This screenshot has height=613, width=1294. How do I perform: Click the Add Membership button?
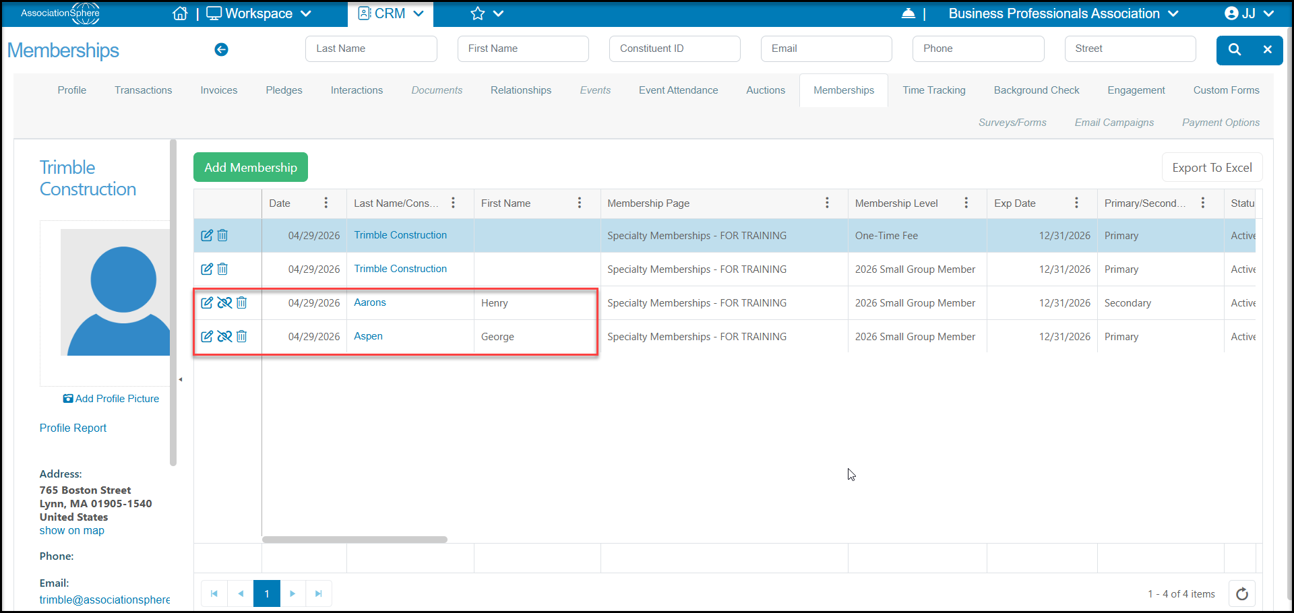(251, 167)
